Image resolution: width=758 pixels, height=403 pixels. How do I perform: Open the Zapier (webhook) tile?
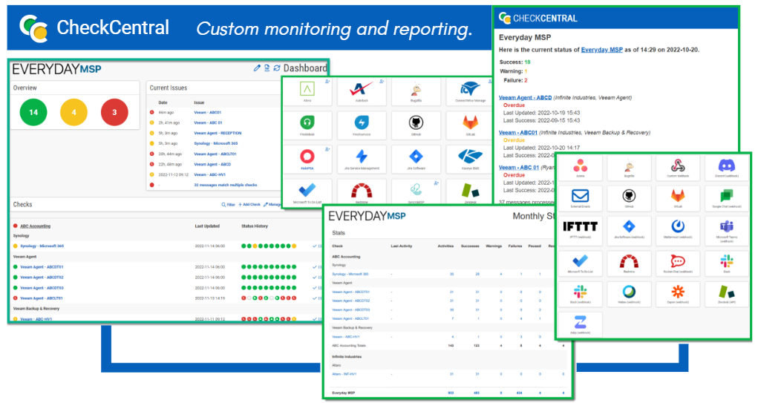[678, 294]
